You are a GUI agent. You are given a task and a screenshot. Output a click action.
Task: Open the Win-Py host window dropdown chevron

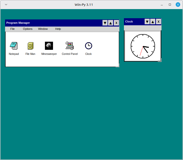click(x=6, y=5)
